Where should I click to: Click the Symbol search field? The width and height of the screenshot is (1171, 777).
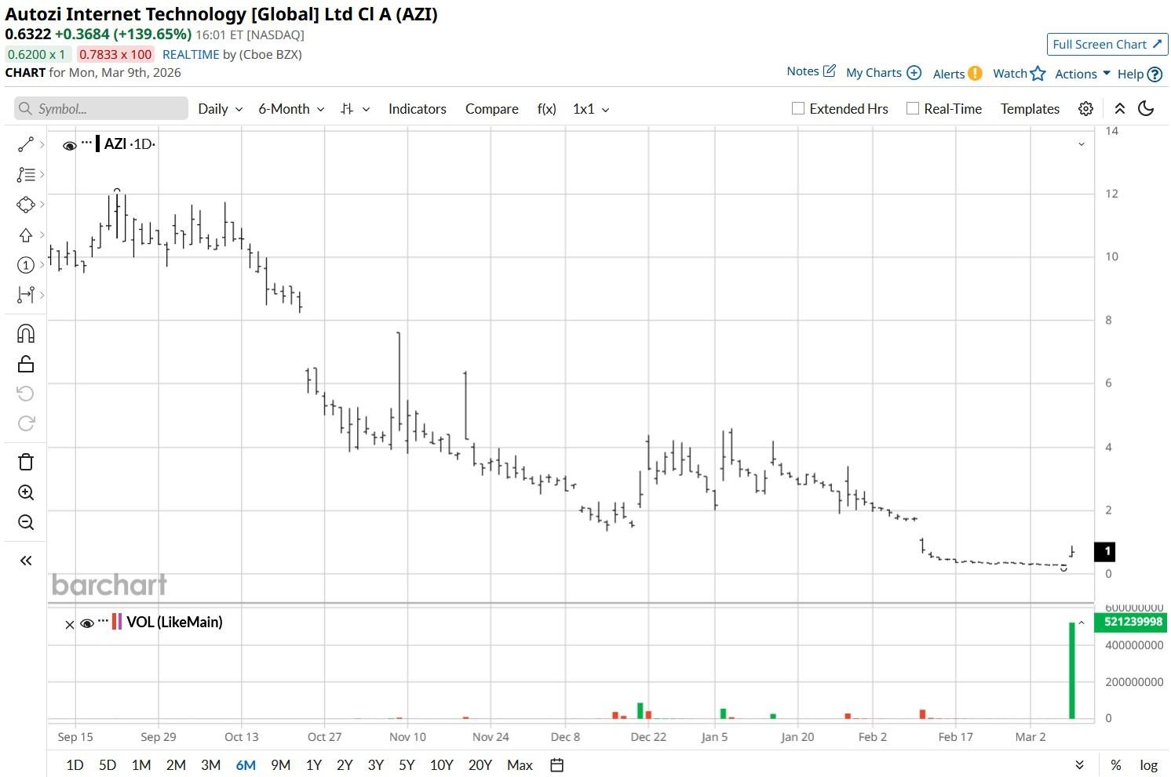click(x=101, y=109)
